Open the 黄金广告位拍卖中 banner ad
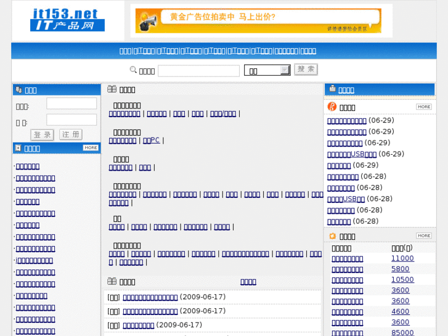 [x=258, y=20]
